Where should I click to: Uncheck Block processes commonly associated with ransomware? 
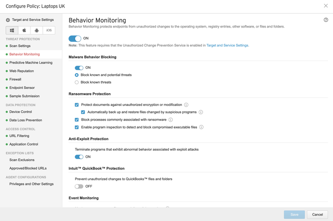[x=77, y=120]
